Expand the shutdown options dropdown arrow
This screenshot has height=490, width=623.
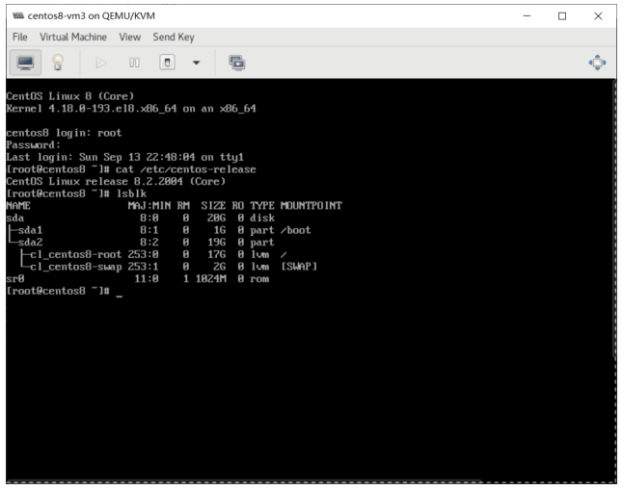[196, 63]
